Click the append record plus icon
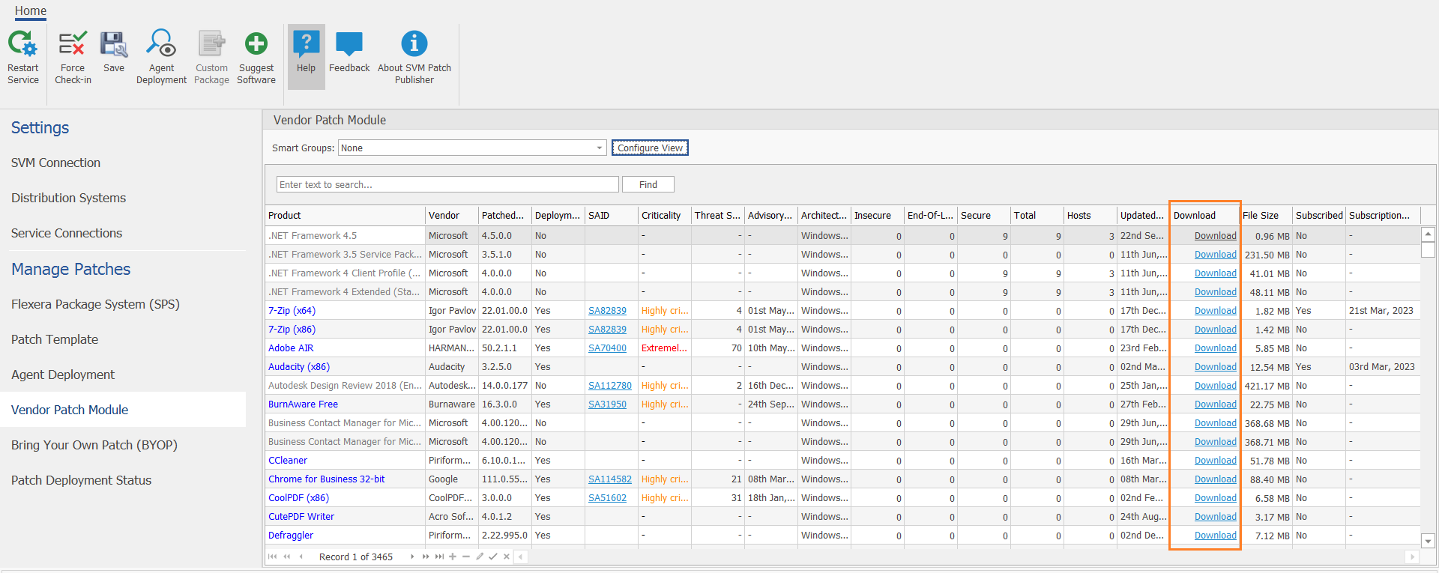This screenshot has width=1439, height=573. click(x=453, y=557)
